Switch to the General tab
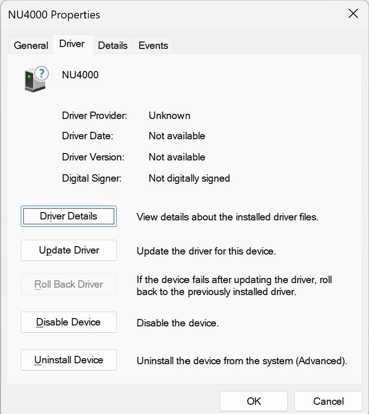This screenshot has width=369, height=414. tap(30, 45)
